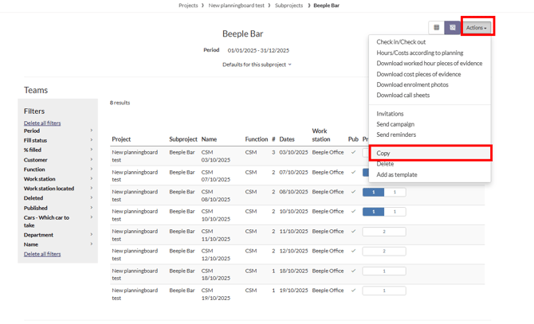Click the published checkmark for 11/10/2025 row
Viewport: 534px width, 324px height.
[353, 232]
